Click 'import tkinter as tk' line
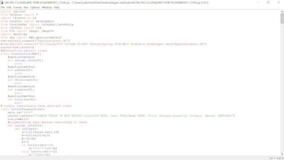Screen dimensions: 284x160 coord(18,18)
